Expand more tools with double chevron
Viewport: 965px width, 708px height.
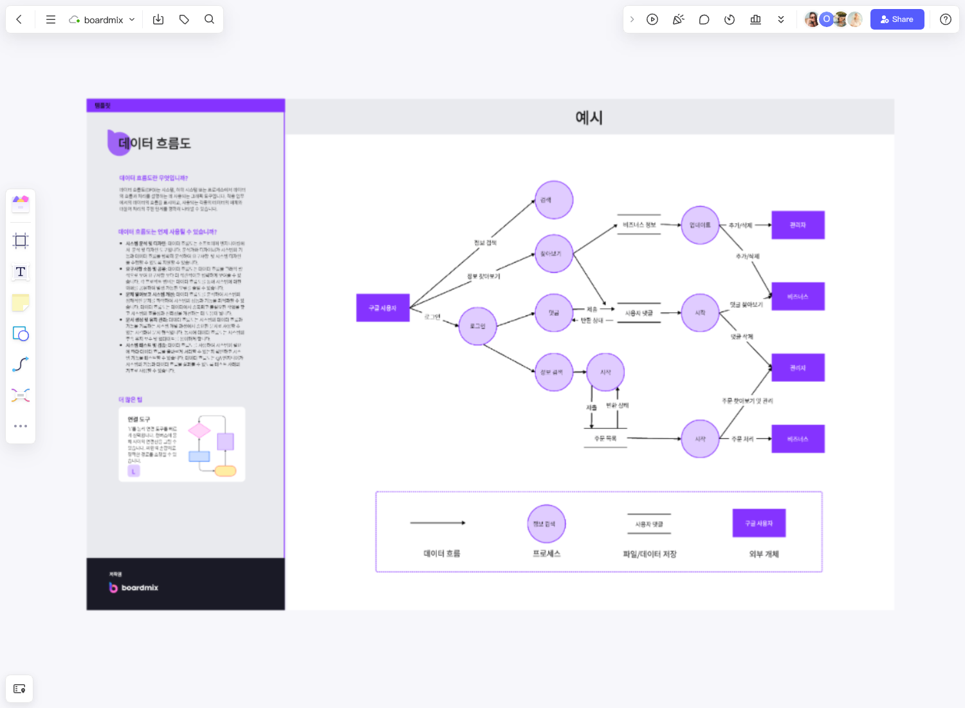[781, 19]
